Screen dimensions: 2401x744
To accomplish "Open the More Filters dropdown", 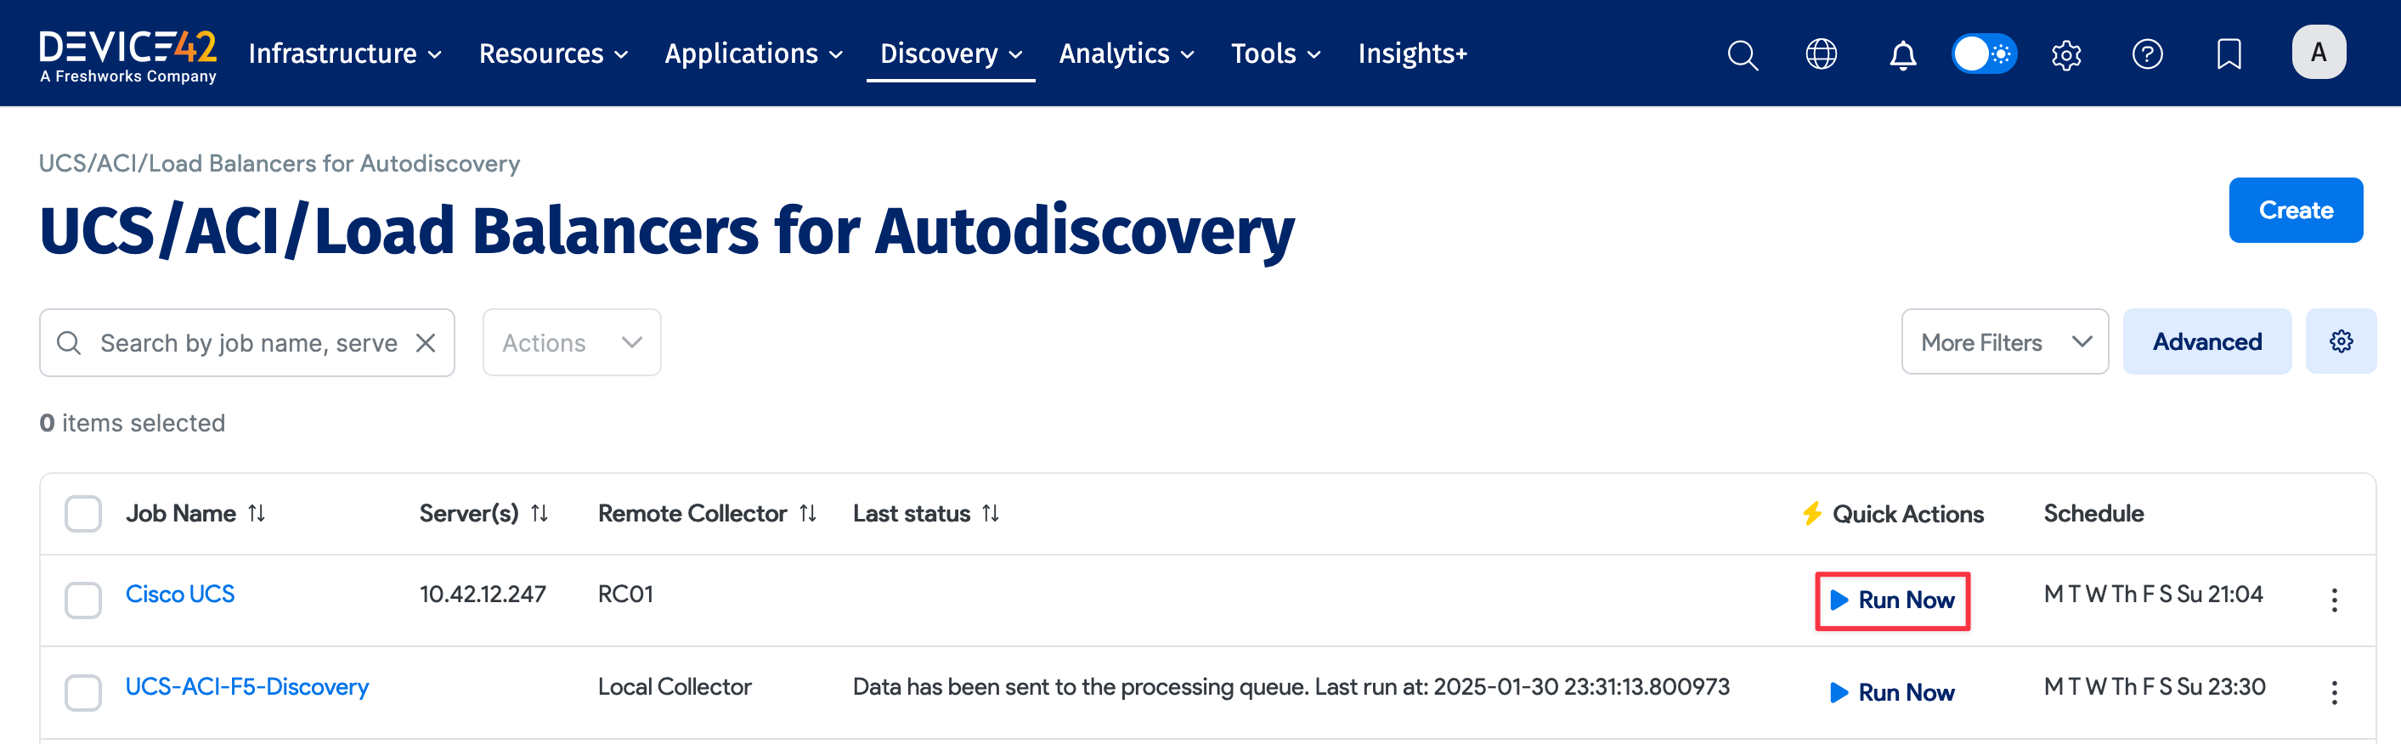I will (2004, 342).
